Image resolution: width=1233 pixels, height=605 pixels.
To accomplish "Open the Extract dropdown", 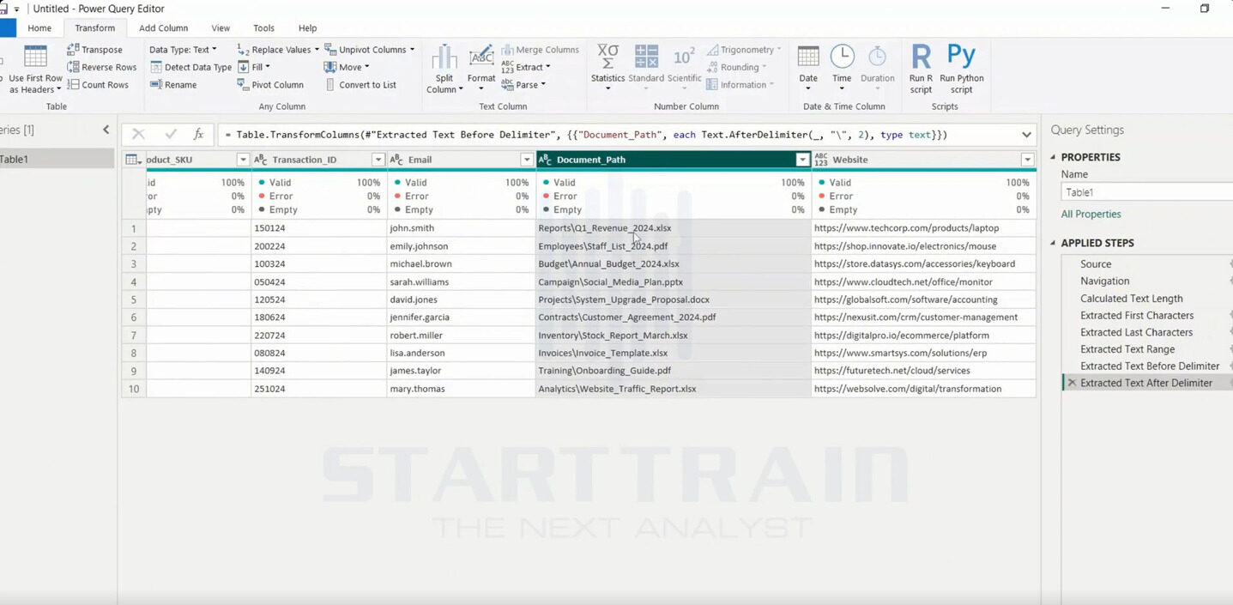I will point(526,67).
